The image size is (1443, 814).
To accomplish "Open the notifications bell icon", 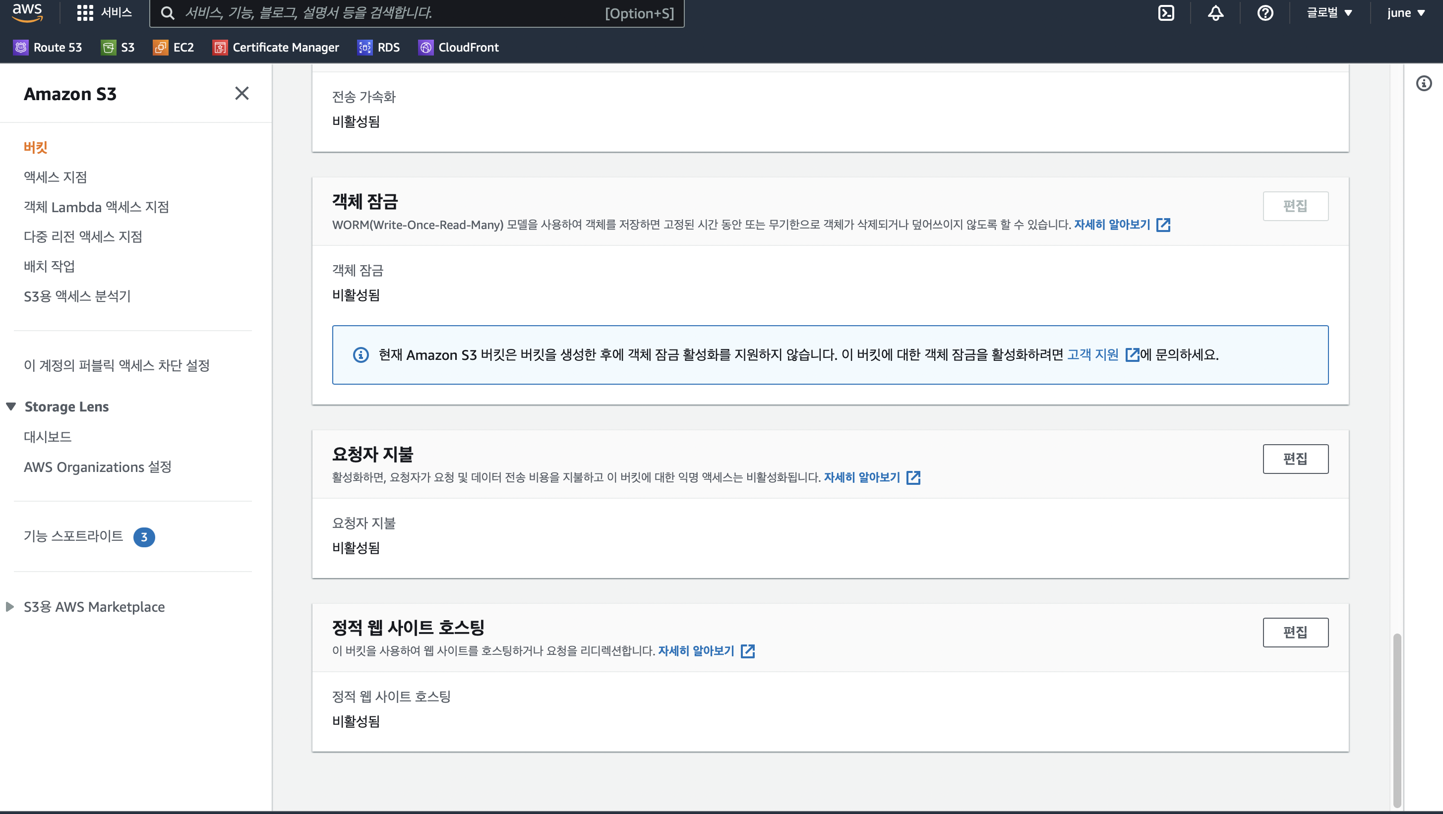I will tap(1215, 13).
